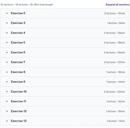Click Exercise 5's 2 lectures 39min text
Viewport: 130px width, 128px height.
click(114, 42)
